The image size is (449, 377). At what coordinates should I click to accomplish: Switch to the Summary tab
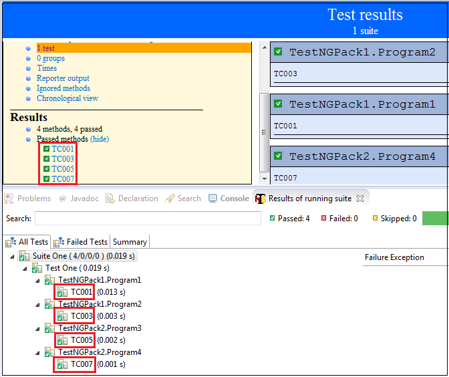point(130,242)
